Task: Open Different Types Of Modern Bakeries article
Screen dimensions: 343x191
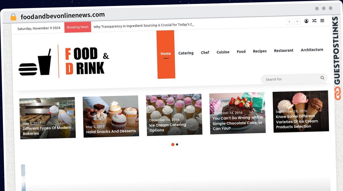Action: (47, 131)
